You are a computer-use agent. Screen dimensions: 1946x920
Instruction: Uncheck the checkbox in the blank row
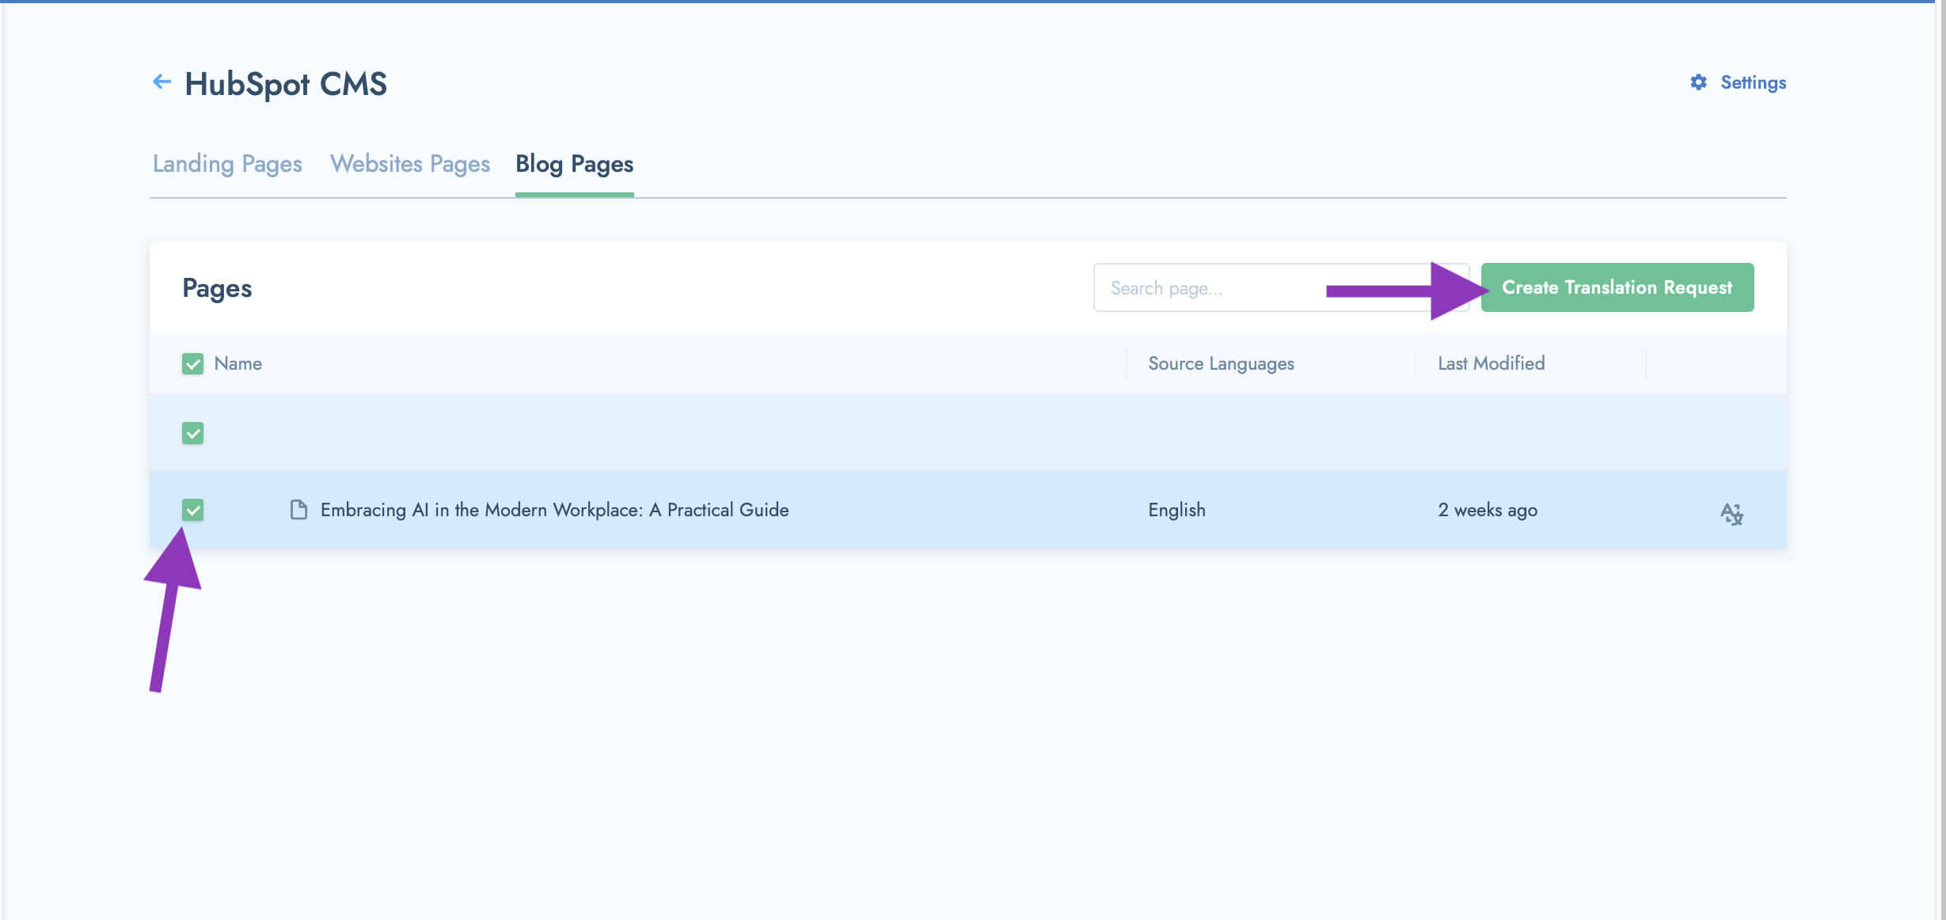point(192,433)
